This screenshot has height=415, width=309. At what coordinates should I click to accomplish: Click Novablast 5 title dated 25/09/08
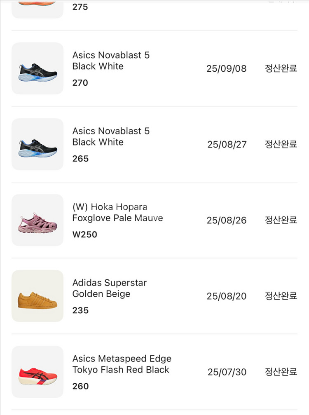[111, 61]
